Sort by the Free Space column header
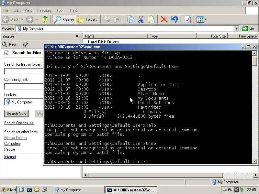This screenshot has height=194, width=259. coord(242,36)
